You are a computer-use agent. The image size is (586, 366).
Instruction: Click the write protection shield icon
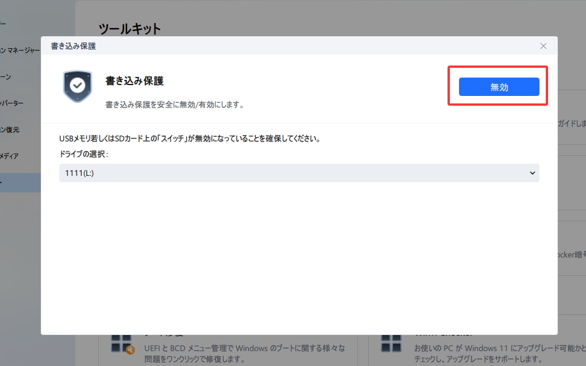point(77,87)
